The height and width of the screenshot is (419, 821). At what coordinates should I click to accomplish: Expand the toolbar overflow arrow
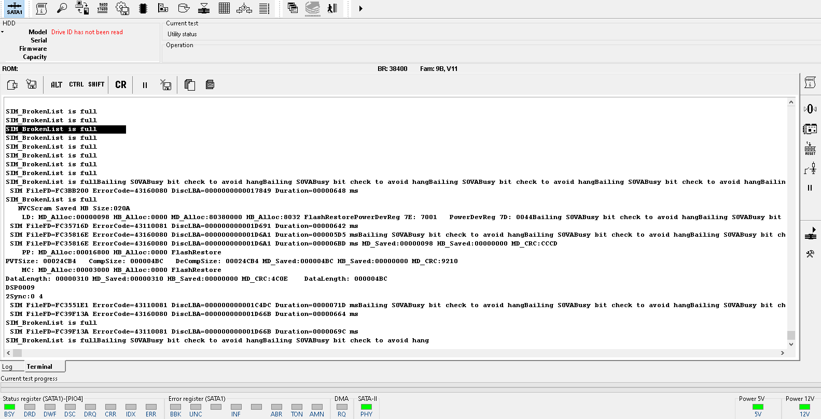pyautogui.click(x=361, y=8)
